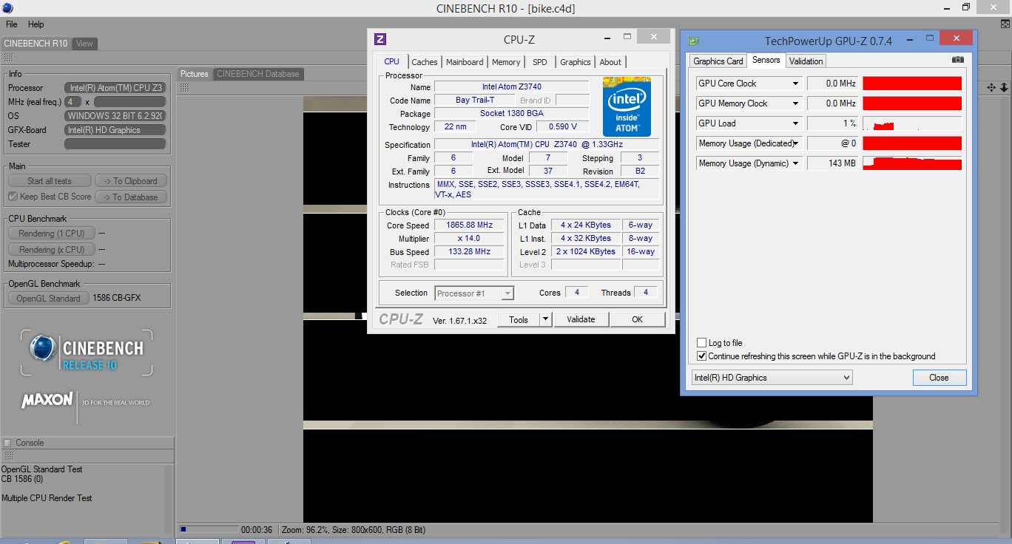Viewport: 1012px width, 544px height.
Task: Open the GPU Memory Clock sensor dropdown
Action: coord(796,103)
